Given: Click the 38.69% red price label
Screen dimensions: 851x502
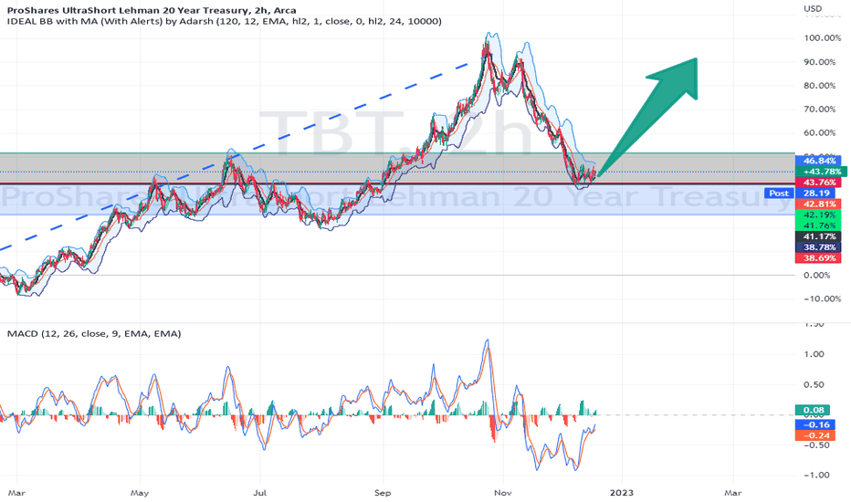Looking at the screenshot, I should [x=819, y=258].
